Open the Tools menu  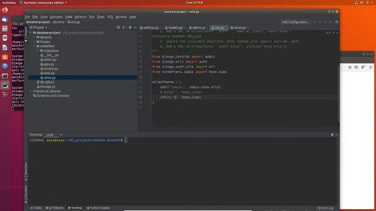point(100,17)
